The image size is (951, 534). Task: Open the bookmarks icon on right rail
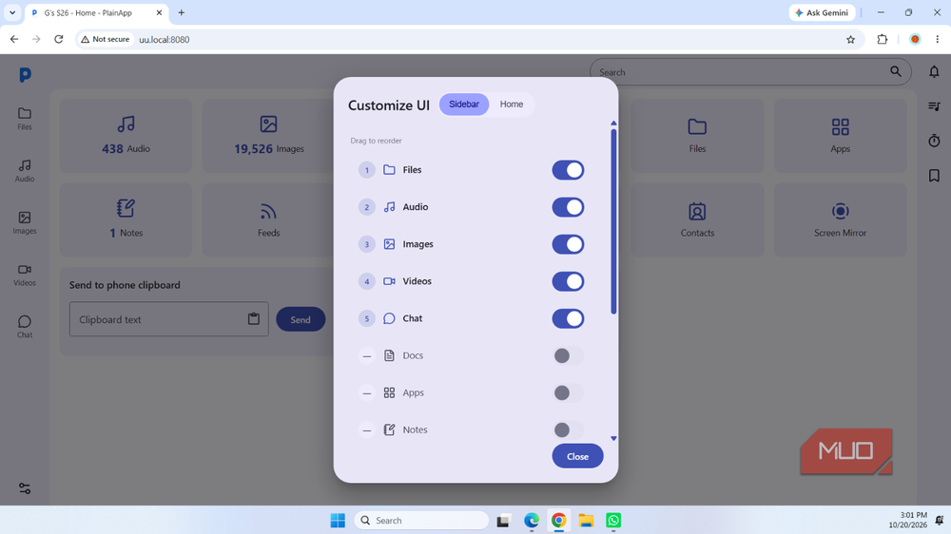tap(934, 176)
